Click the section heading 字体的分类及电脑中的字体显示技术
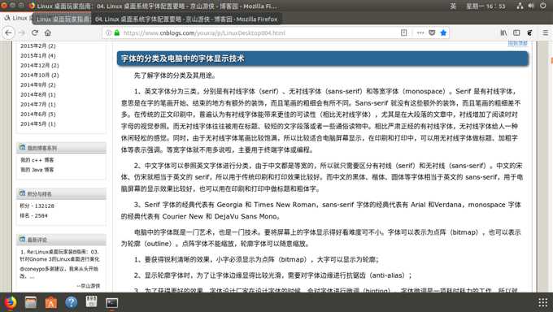The width and height of the screenshot is (553, 312). [182, 58]
